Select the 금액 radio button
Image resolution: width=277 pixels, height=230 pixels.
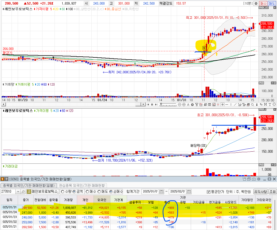(74, 192)
